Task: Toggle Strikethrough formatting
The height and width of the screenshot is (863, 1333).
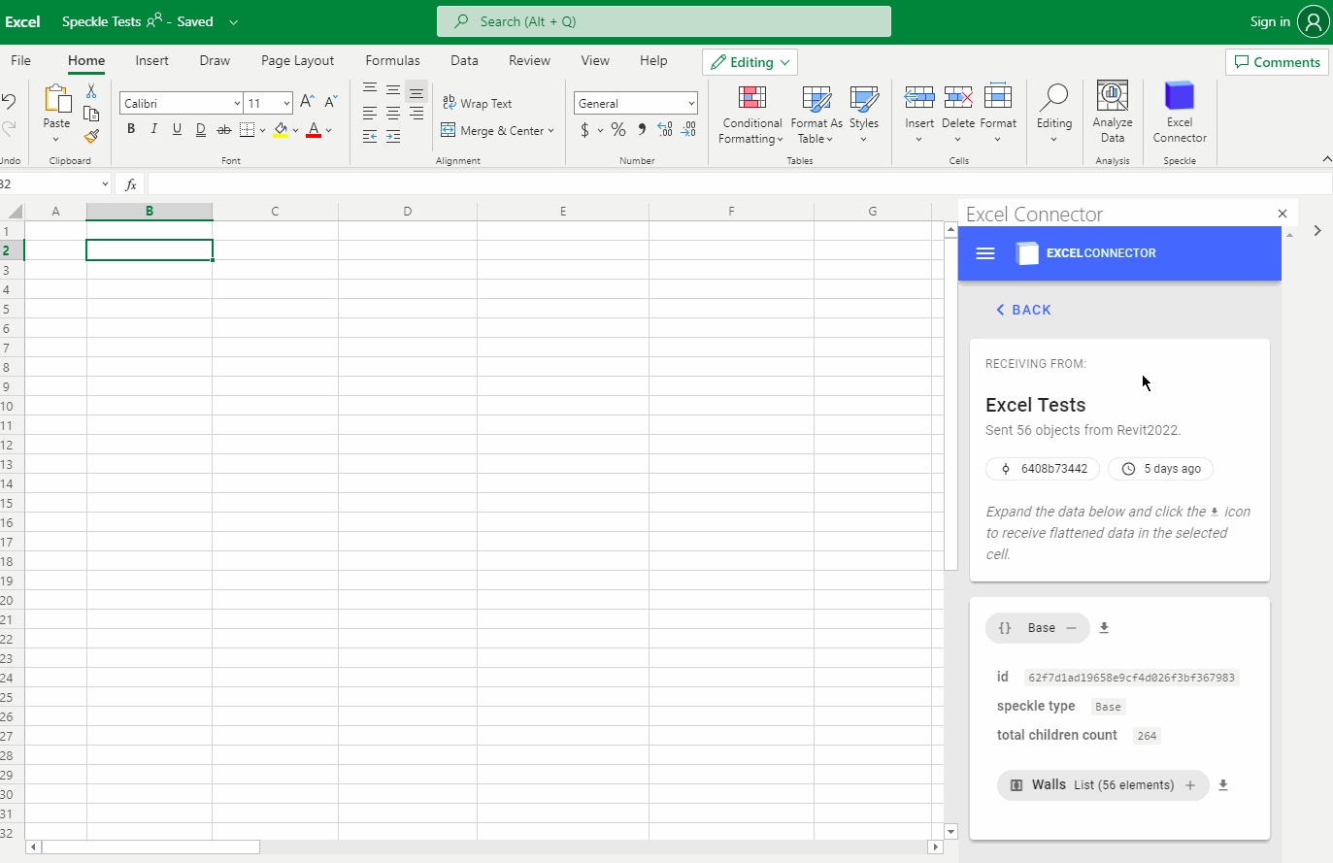Action: [x=224, y=129]
